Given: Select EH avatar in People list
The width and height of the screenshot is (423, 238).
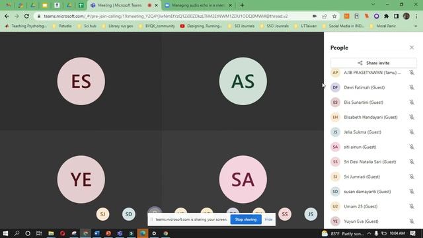Looking at the screenshot, I should tap(335, 117).
